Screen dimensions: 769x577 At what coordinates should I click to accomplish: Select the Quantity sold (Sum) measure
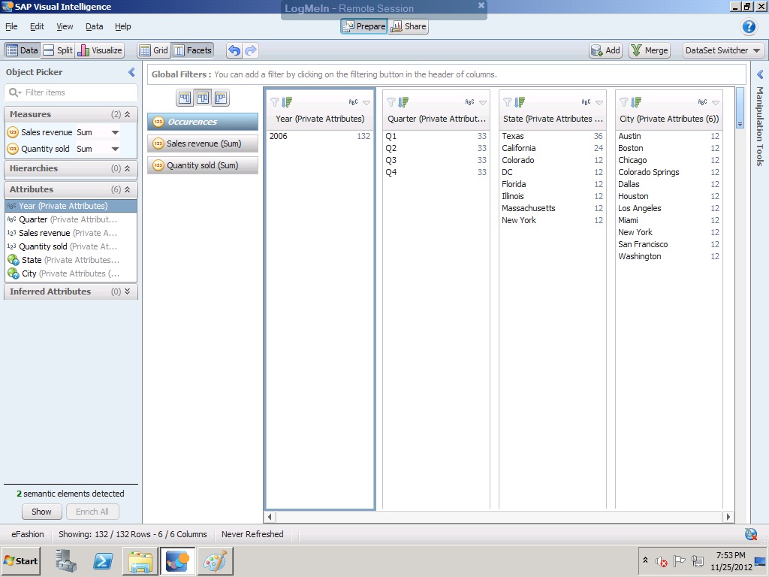203,165
